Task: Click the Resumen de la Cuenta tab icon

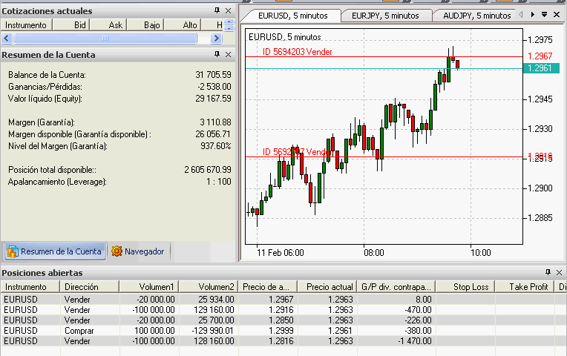Action: pyautogui.click(x=13, y=251)
